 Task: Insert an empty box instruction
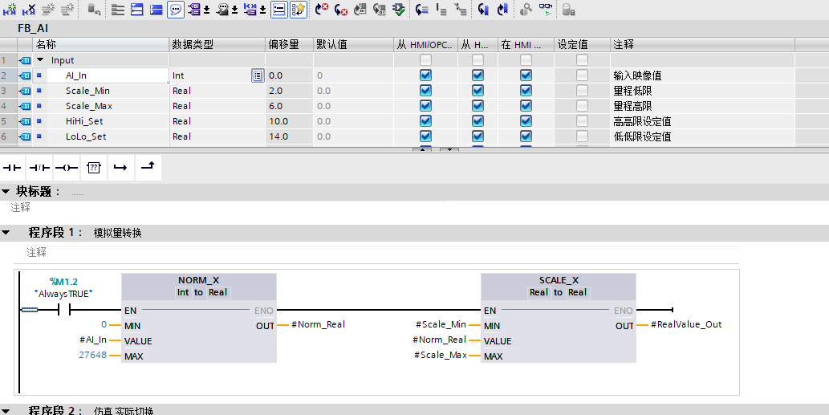[x=93, y=168]
